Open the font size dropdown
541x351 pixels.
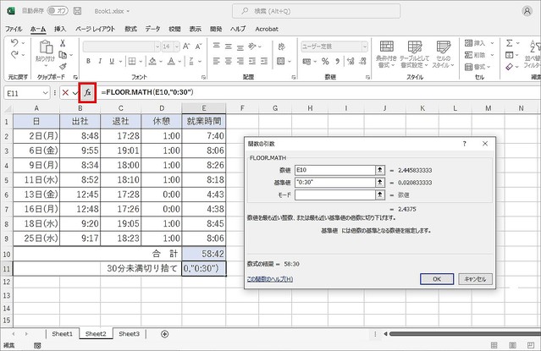pos(179,47)
